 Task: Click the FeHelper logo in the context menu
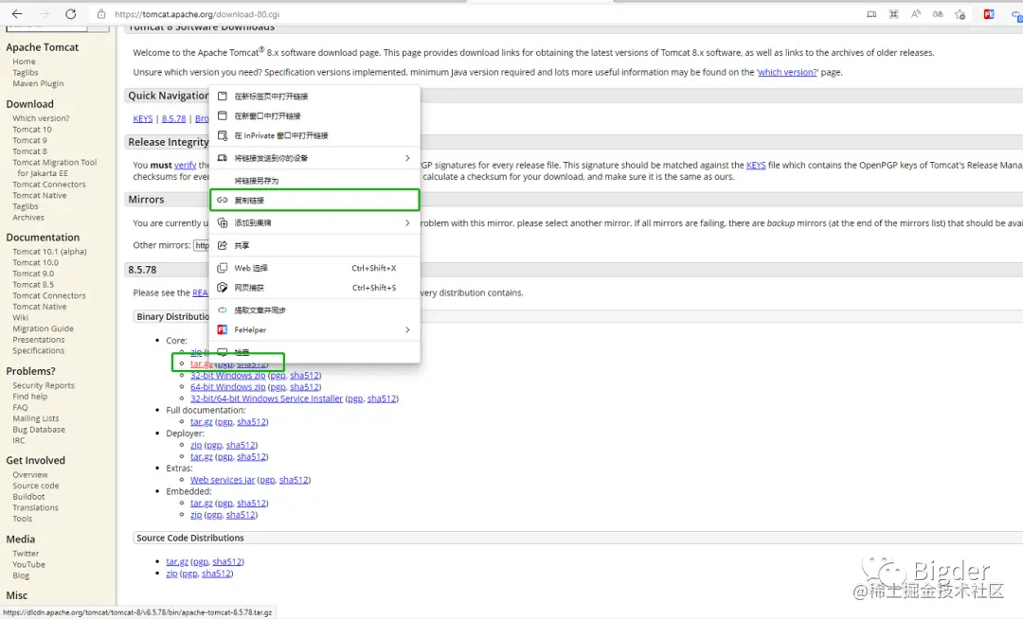223,329
